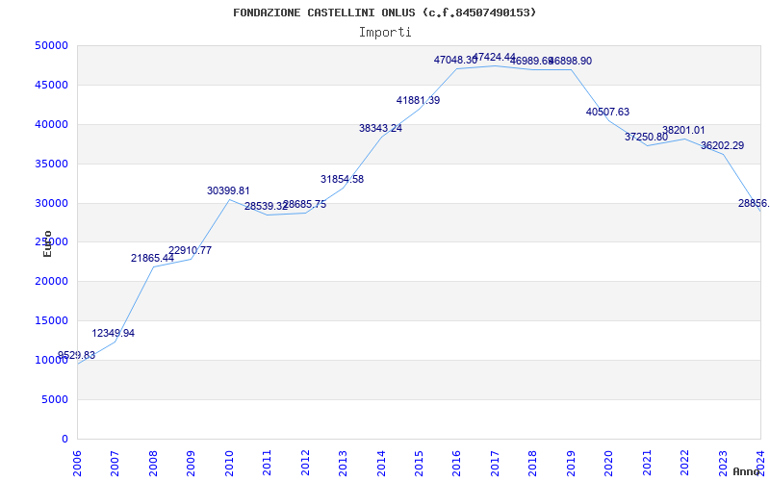The image size is (770, 481).
Task: Click the Anno x-axis title
Action: [x=746, y=471]
